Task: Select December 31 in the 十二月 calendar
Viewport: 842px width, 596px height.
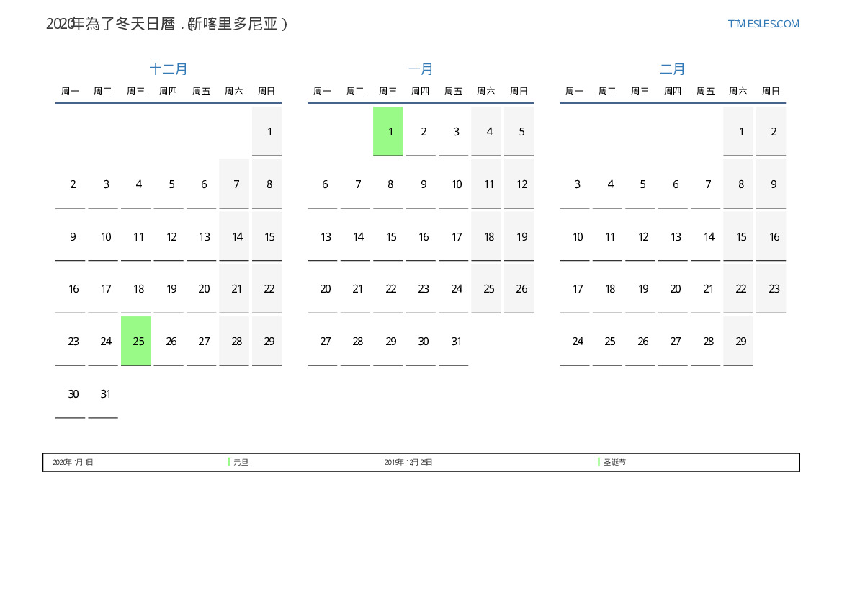Action: [106, 394]
